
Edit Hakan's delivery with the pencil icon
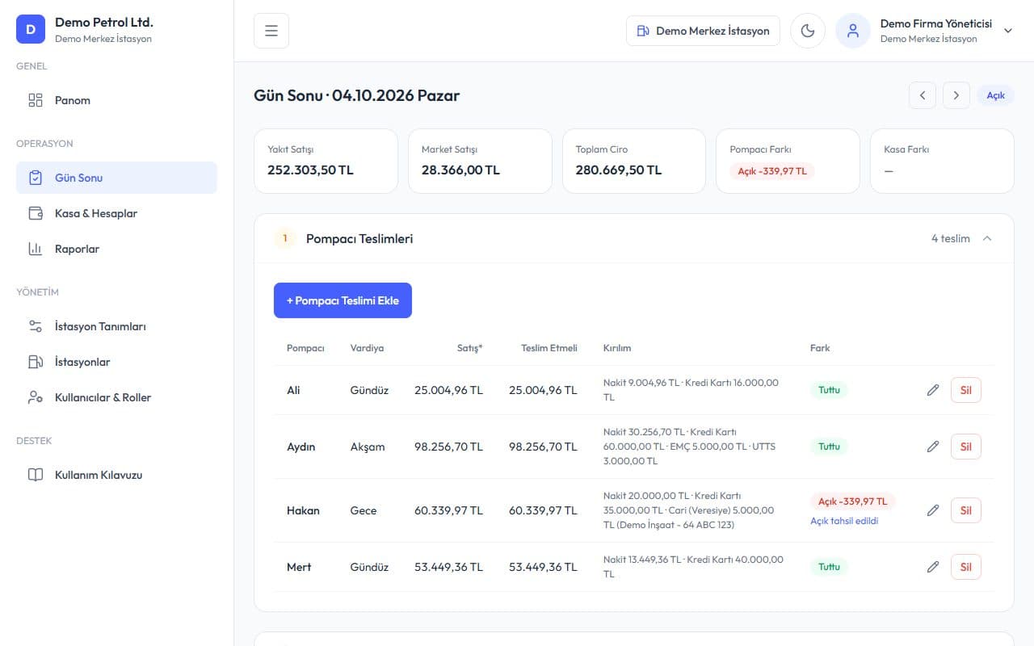tap(933, 510)
